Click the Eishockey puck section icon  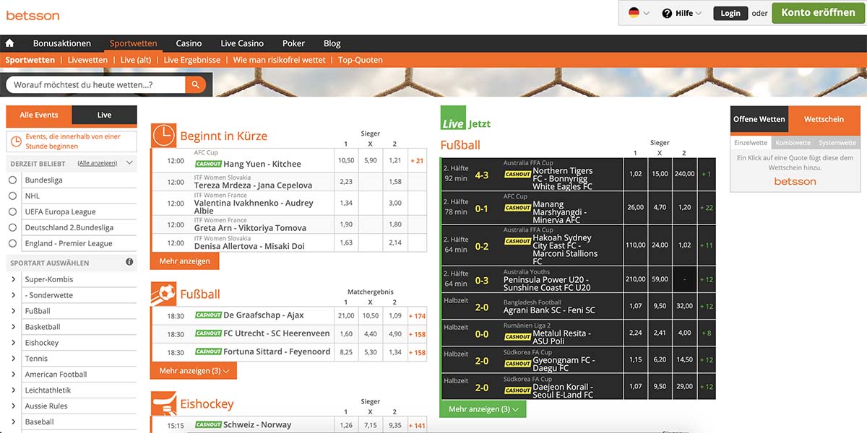coord(163,403)
